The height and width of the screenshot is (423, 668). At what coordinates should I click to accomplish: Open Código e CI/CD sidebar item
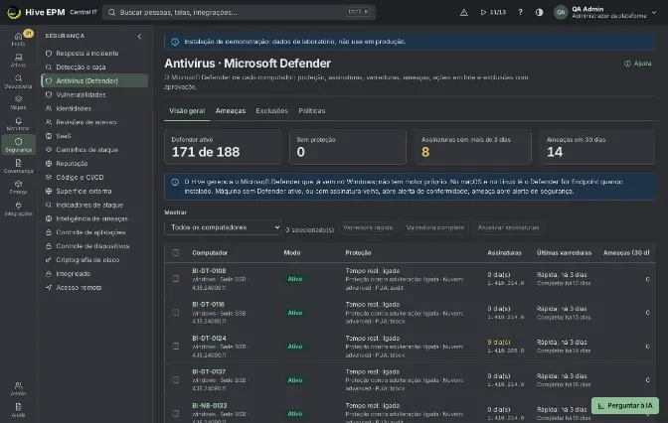pos(94,177)
